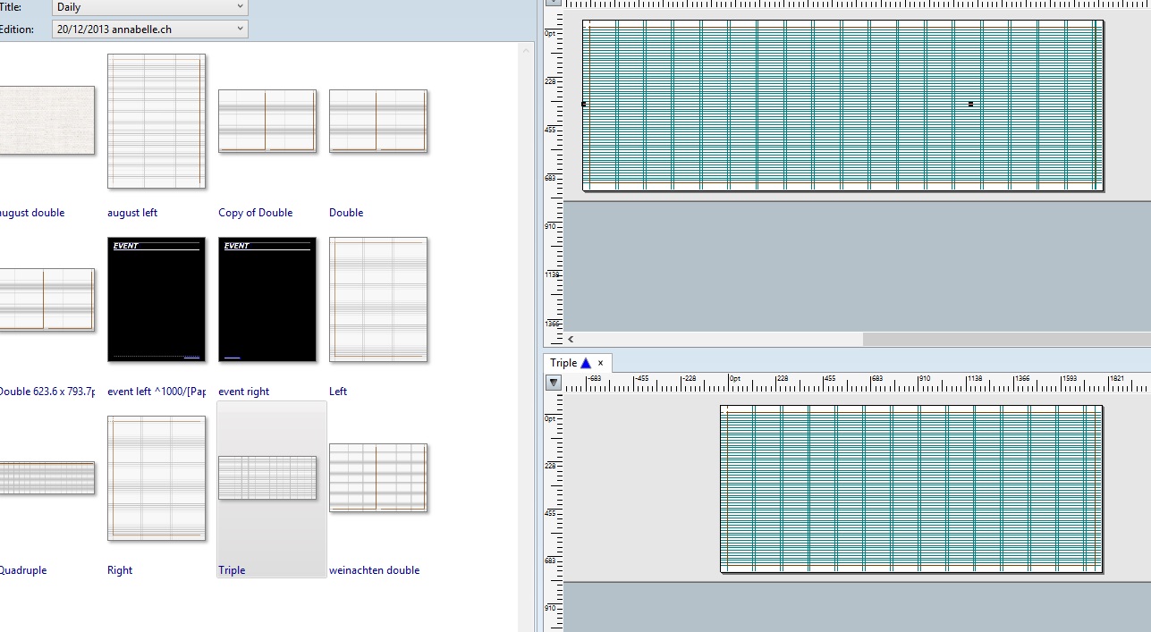Select the august left template thumbnail
Screen dimensions: 1151x632
[157, 122]
